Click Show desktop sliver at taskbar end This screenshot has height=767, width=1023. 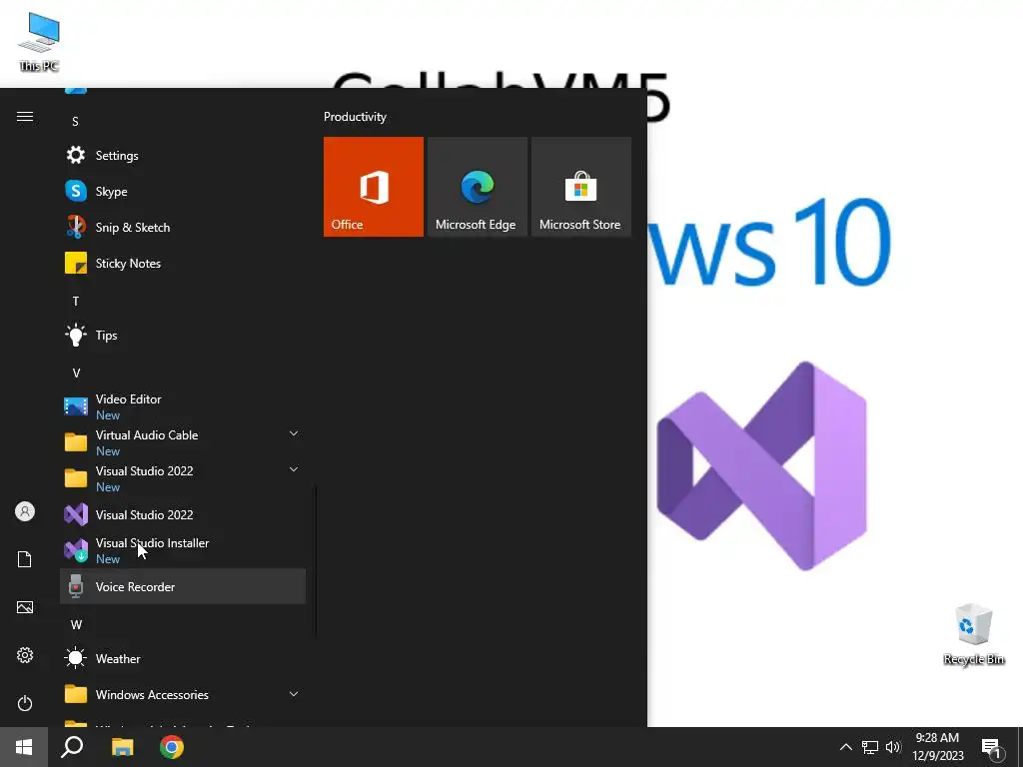tap(1020, 747)
